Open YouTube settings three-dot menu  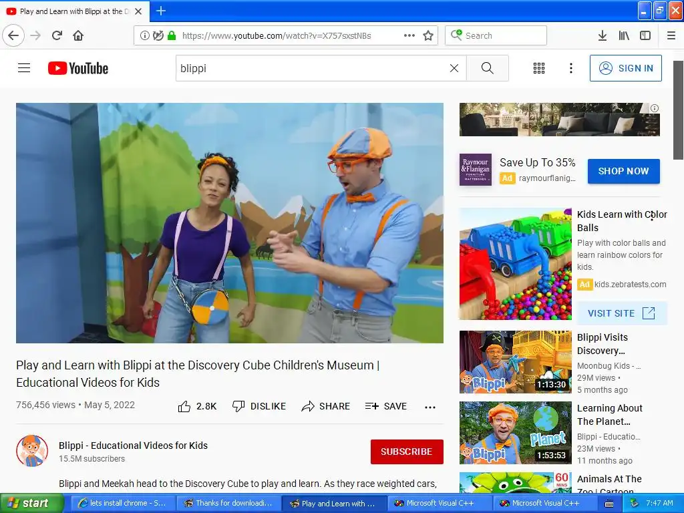(x=570, y=68)
